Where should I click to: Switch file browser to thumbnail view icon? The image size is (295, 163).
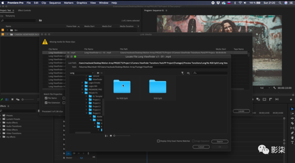[x=111, y=136]
